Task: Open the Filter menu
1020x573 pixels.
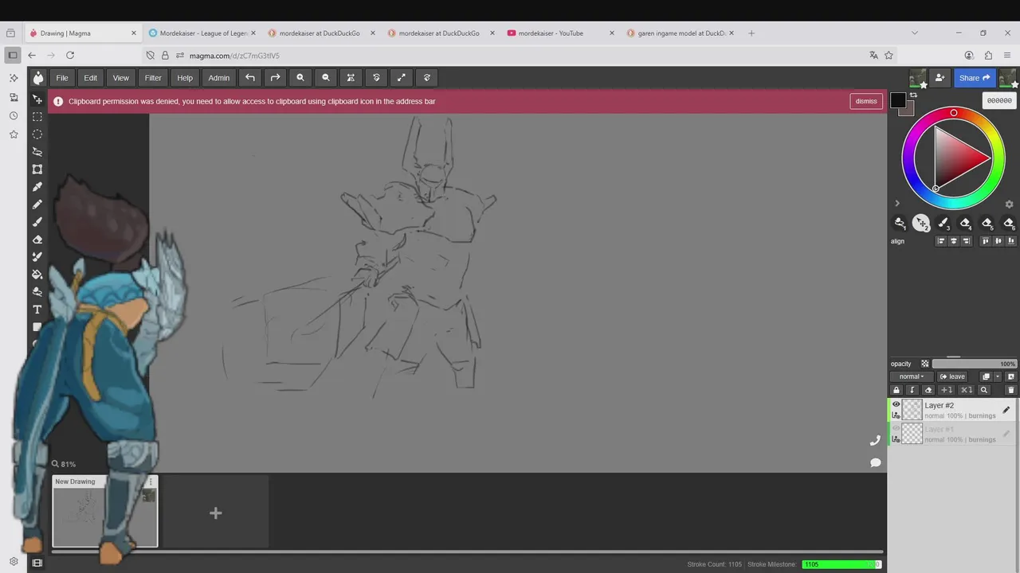Action: pos(153,77)
